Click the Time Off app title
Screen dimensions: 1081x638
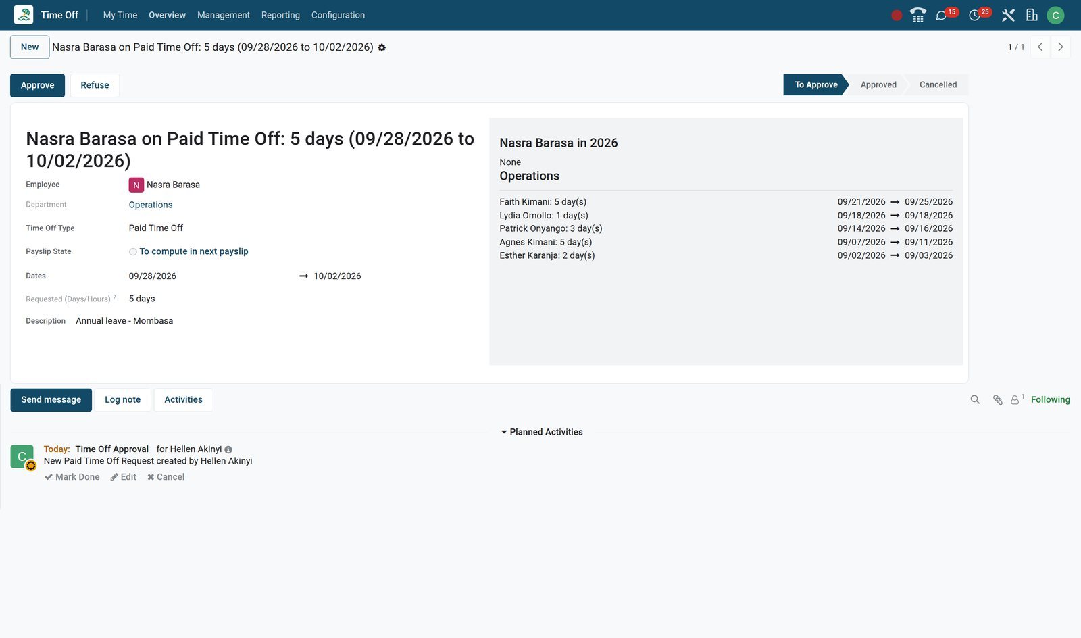coord(59,15)
